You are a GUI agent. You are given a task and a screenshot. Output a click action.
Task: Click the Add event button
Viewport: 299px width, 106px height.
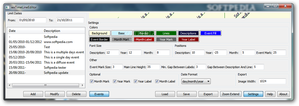pyautogui.click(x=33, y=94)
